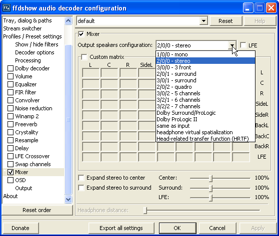The height and width of the screenshot is (236, 279).
Task: Enable the Dolby decoder filter checkbox
Action: coord(10,68)
